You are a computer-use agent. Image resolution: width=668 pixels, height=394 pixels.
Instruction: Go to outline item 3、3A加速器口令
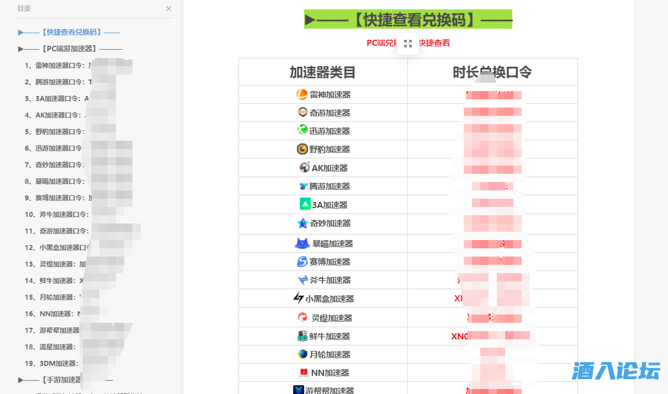[57, 98]
